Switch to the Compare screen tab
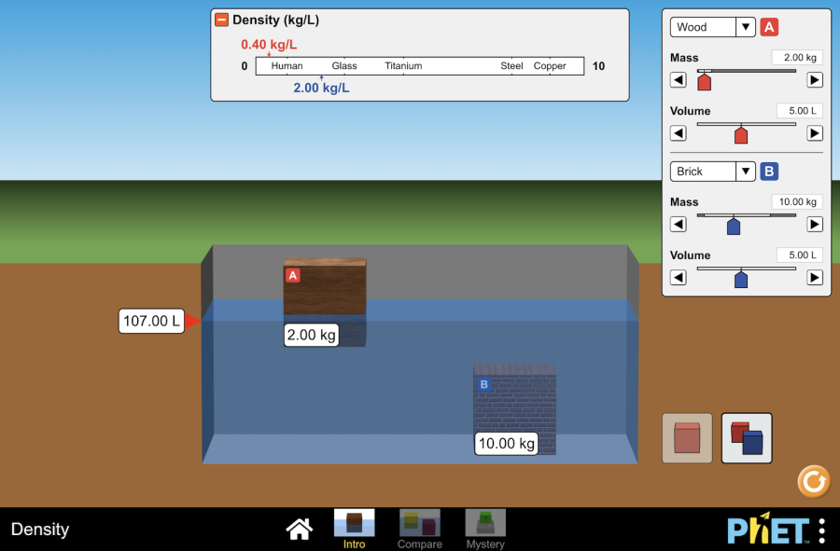 (420, 529)
